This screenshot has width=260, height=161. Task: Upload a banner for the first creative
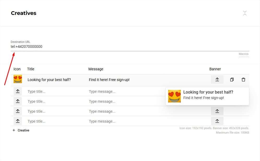217,79
